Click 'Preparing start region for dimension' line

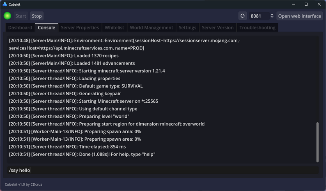[x=107, y=124]
